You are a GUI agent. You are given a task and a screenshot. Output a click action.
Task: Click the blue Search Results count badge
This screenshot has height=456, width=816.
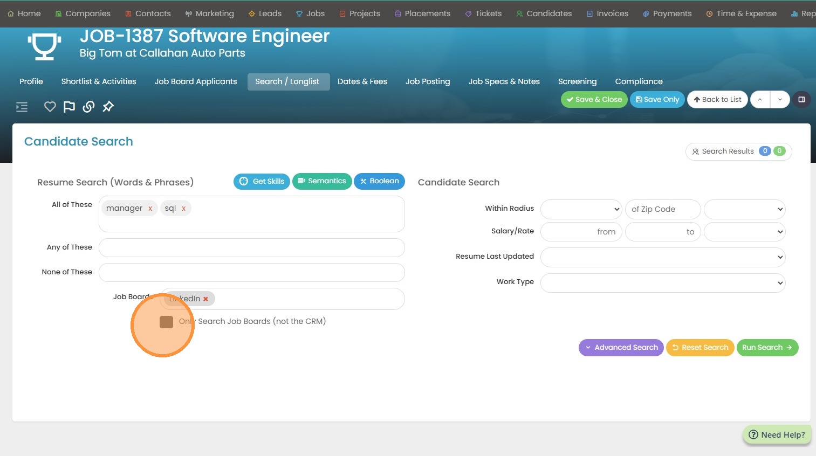point(765,151)
